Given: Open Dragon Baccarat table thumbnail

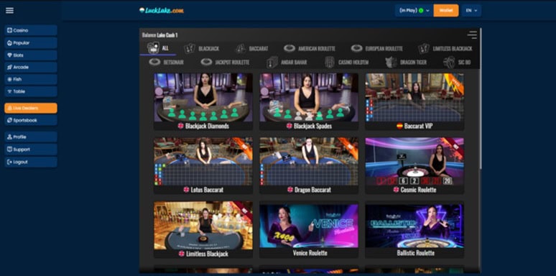Looking at the screenshot, I should pos(309,162).
